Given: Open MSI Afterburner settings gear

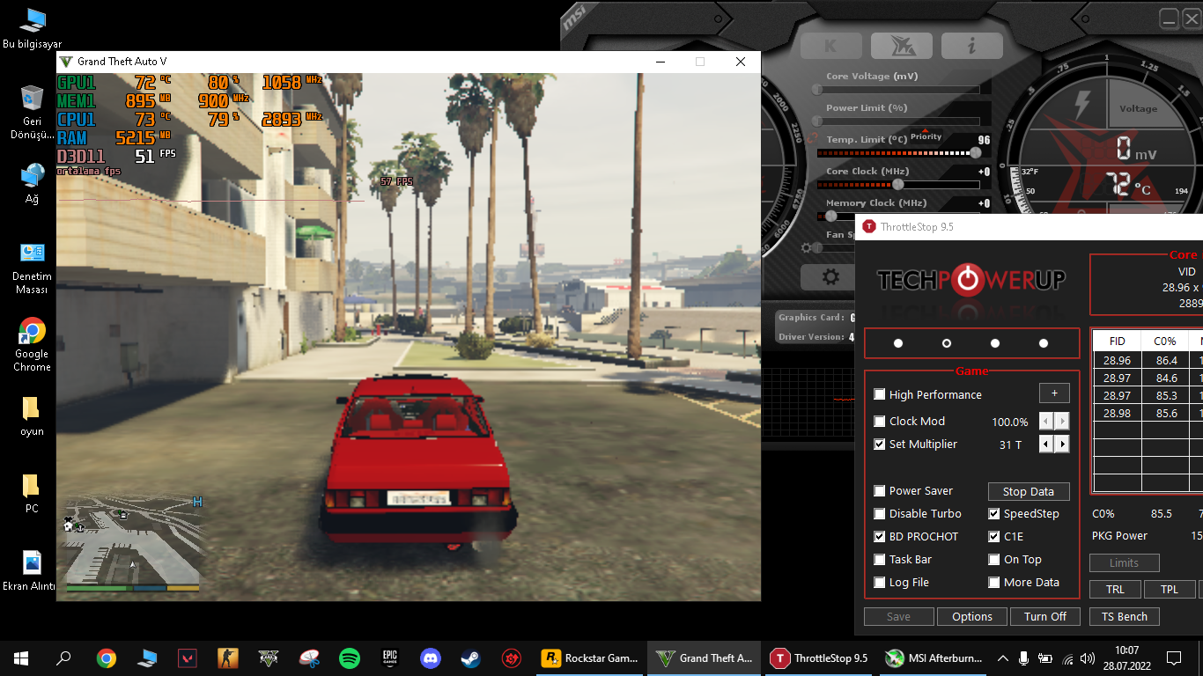Looking at the screenshot, I should [830, 277].
